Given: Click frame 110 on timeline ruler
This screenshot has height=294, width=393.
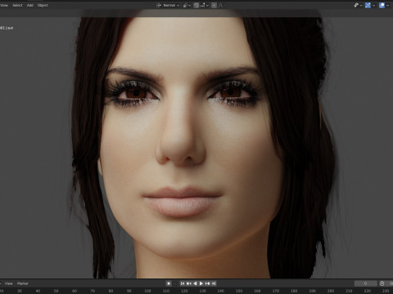Looking at the screenshot, I should click(166, 291).
